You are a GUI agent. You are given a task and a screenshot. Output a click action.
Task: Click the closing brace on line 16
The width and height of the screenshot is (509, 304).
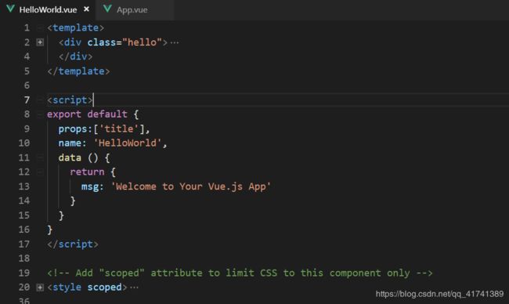[49, 230]
